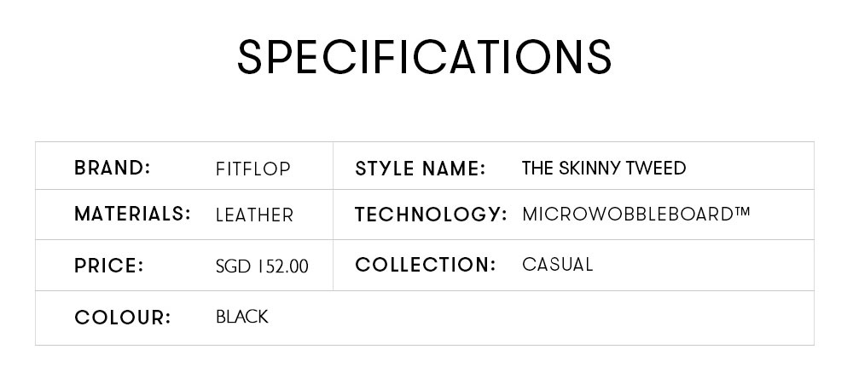Select the PRICE label
This screenshot has width=853, height=378.
pos(109,266)
